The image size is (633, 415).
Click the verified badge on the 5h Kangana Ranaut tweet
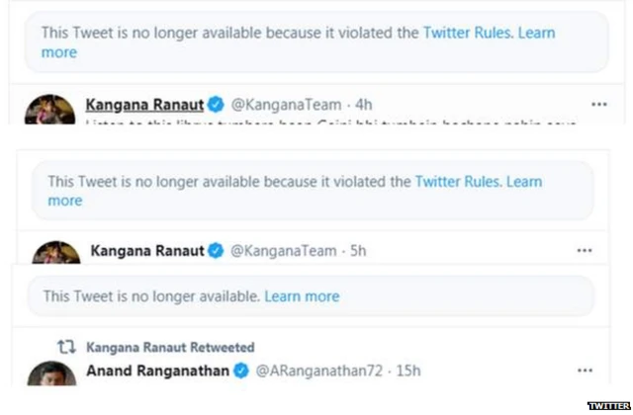tap(216, 251)
